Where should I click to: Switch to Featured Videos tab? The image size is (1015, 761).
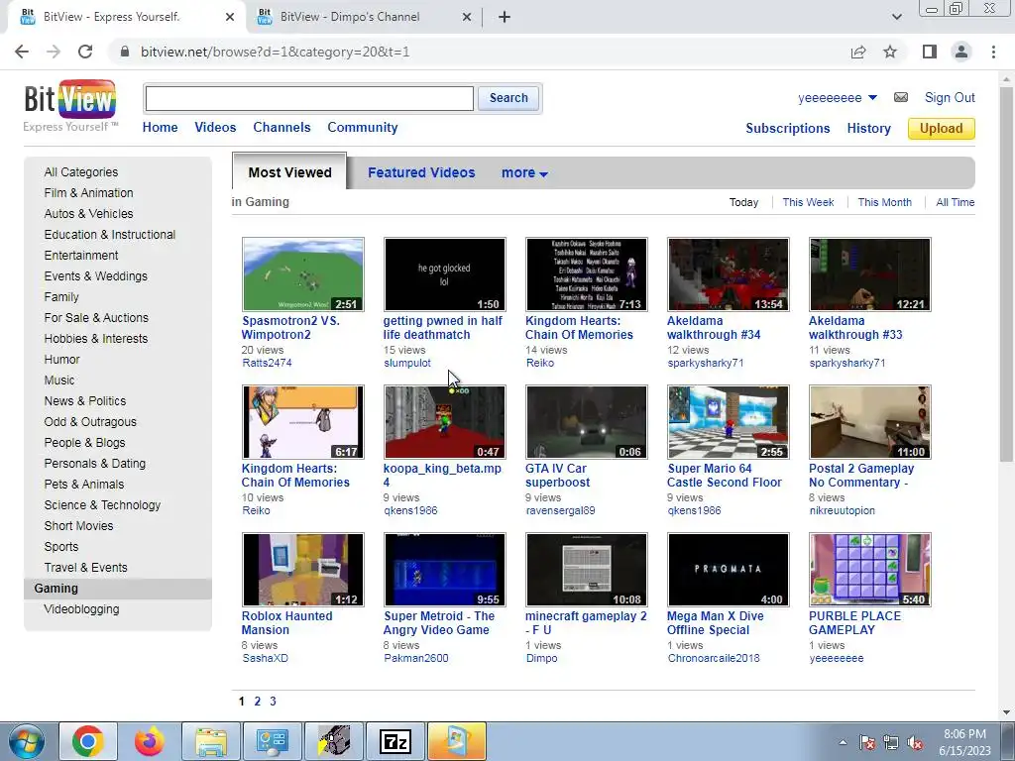point(421,172)
